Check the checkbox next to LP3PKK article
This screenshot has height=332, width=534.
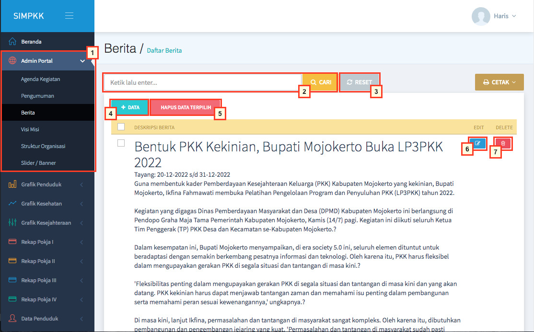121,141
